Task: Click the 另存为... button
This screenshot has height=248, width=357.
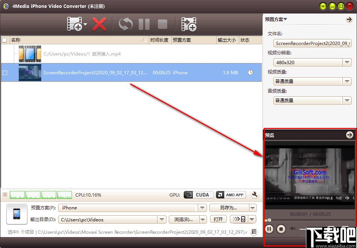Action: [x=229, y=208]
